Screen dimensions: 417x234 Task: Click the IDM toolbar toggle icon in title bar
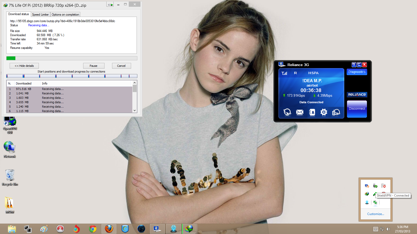pos(110,4)
